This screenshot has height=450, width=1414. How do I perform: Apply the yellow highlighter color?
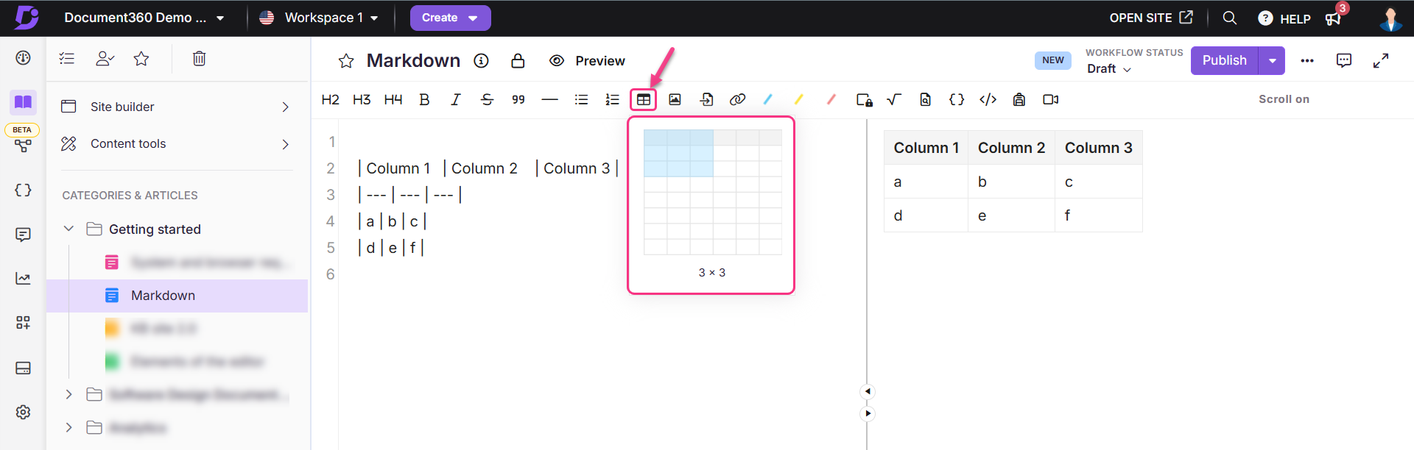799,100
